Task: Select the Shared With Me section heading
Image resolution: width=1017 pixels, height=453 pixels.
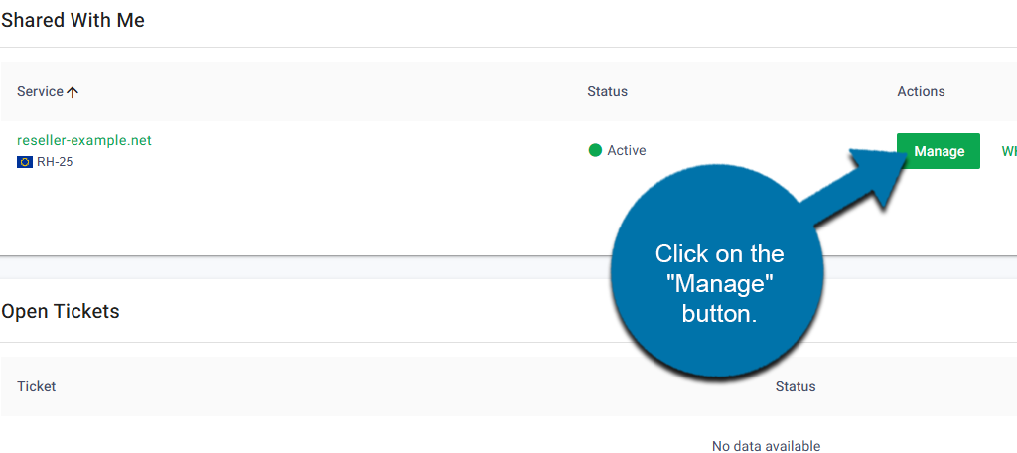Action: pos(73,20)
